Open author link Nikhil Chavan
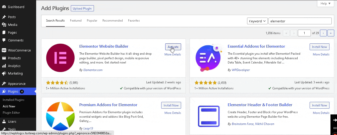This screenshot has height=135, width=337. 265,124
